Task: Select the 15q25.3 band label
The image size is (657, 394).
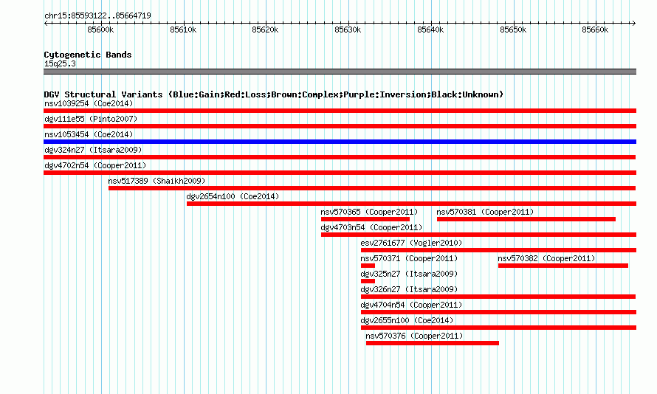Action: [x=60, y=63]
